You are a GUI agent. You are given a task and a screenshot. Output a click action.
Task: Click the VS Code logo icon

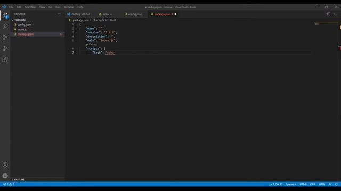coord(4,7)
